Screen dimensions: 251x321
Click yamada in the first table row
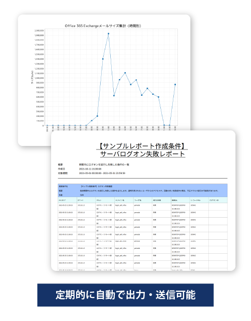(x=137, y=205)
